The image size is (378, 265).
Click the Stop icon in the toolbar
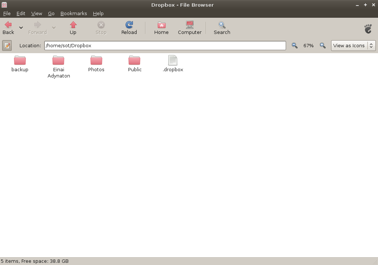point(101,28)
